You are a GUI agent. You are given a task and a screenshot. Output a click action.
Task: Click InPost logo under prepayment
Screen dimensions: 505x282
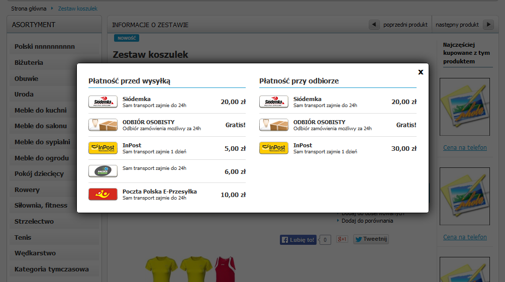tap(103, 148)
